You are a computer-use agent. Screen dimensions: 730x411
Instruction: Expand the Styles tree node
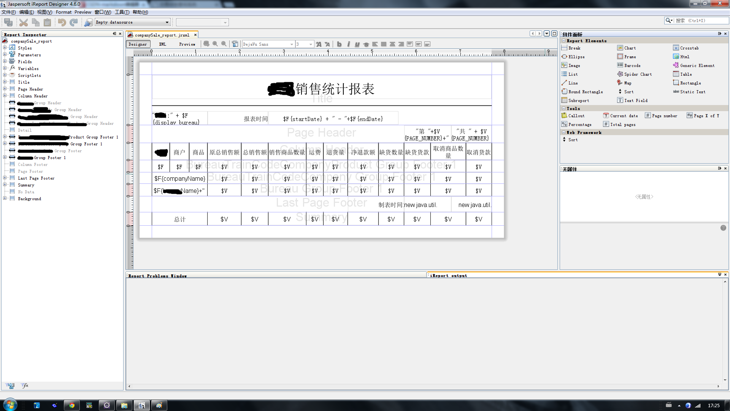5,48
